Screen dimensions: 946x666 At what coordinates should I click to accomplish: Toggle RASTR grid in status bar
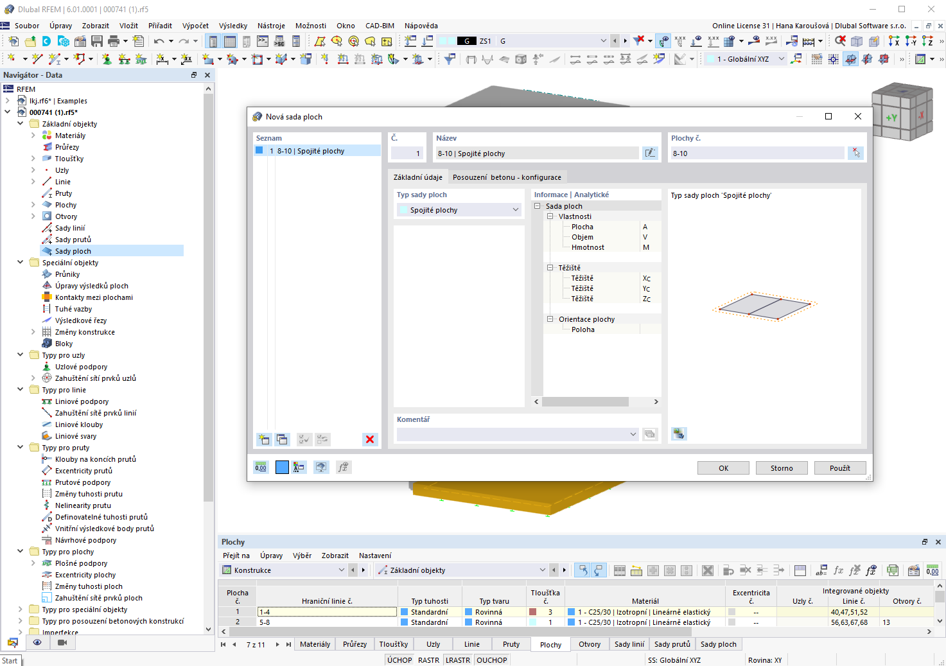(428, 660)
